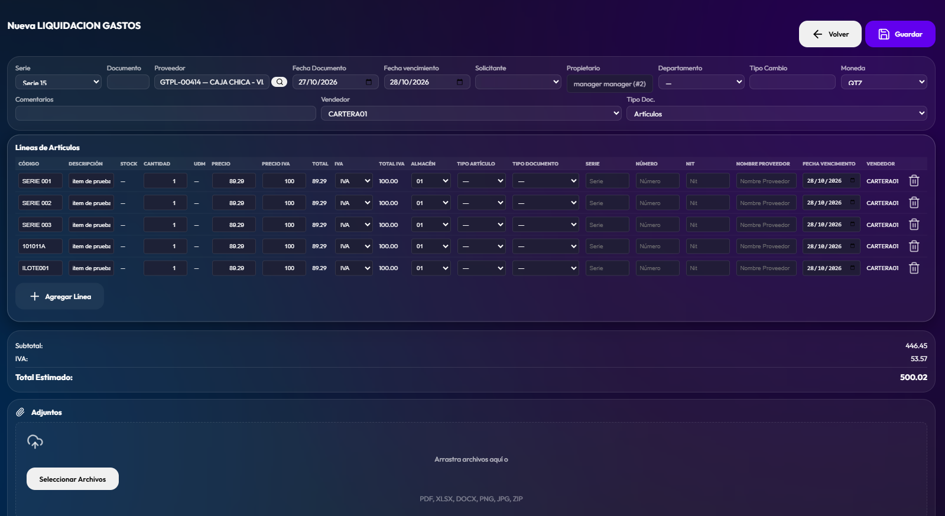Click the code cell SERIE 001
Screen dimensions: 945x516
pyautogui.click(x=40, y=181)
